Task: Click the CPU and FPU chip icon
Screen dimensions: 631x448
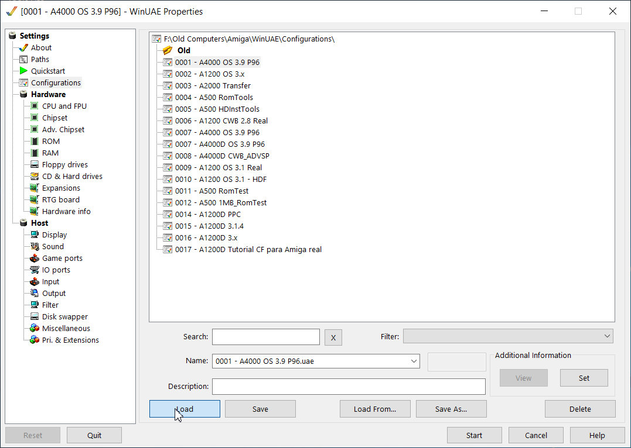Action: 35,106
